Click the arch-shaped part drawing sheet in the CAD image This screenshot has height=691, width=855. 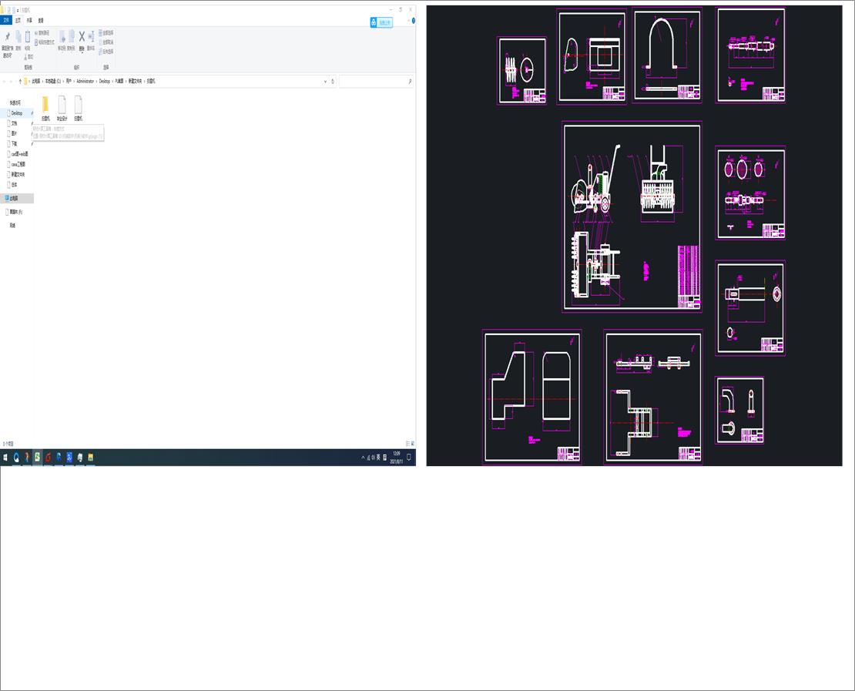[x=667, y=55]
